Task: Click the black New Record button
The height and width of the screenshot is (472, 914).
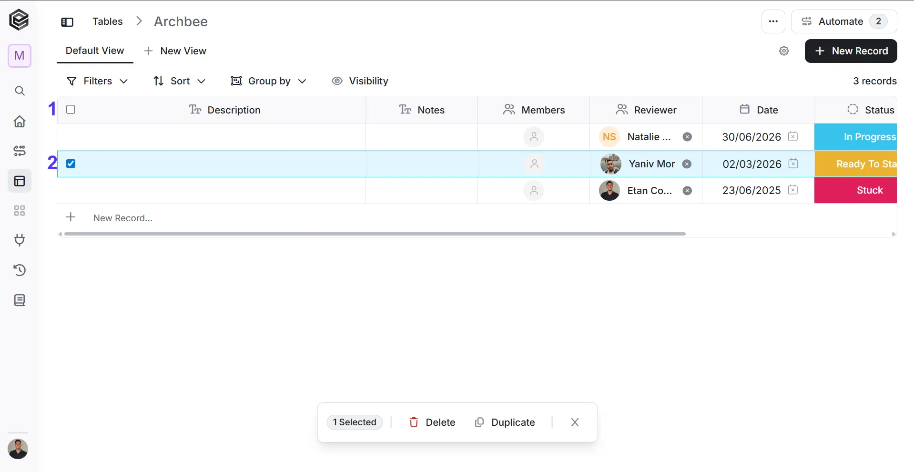Action: (x=851, y=51)
